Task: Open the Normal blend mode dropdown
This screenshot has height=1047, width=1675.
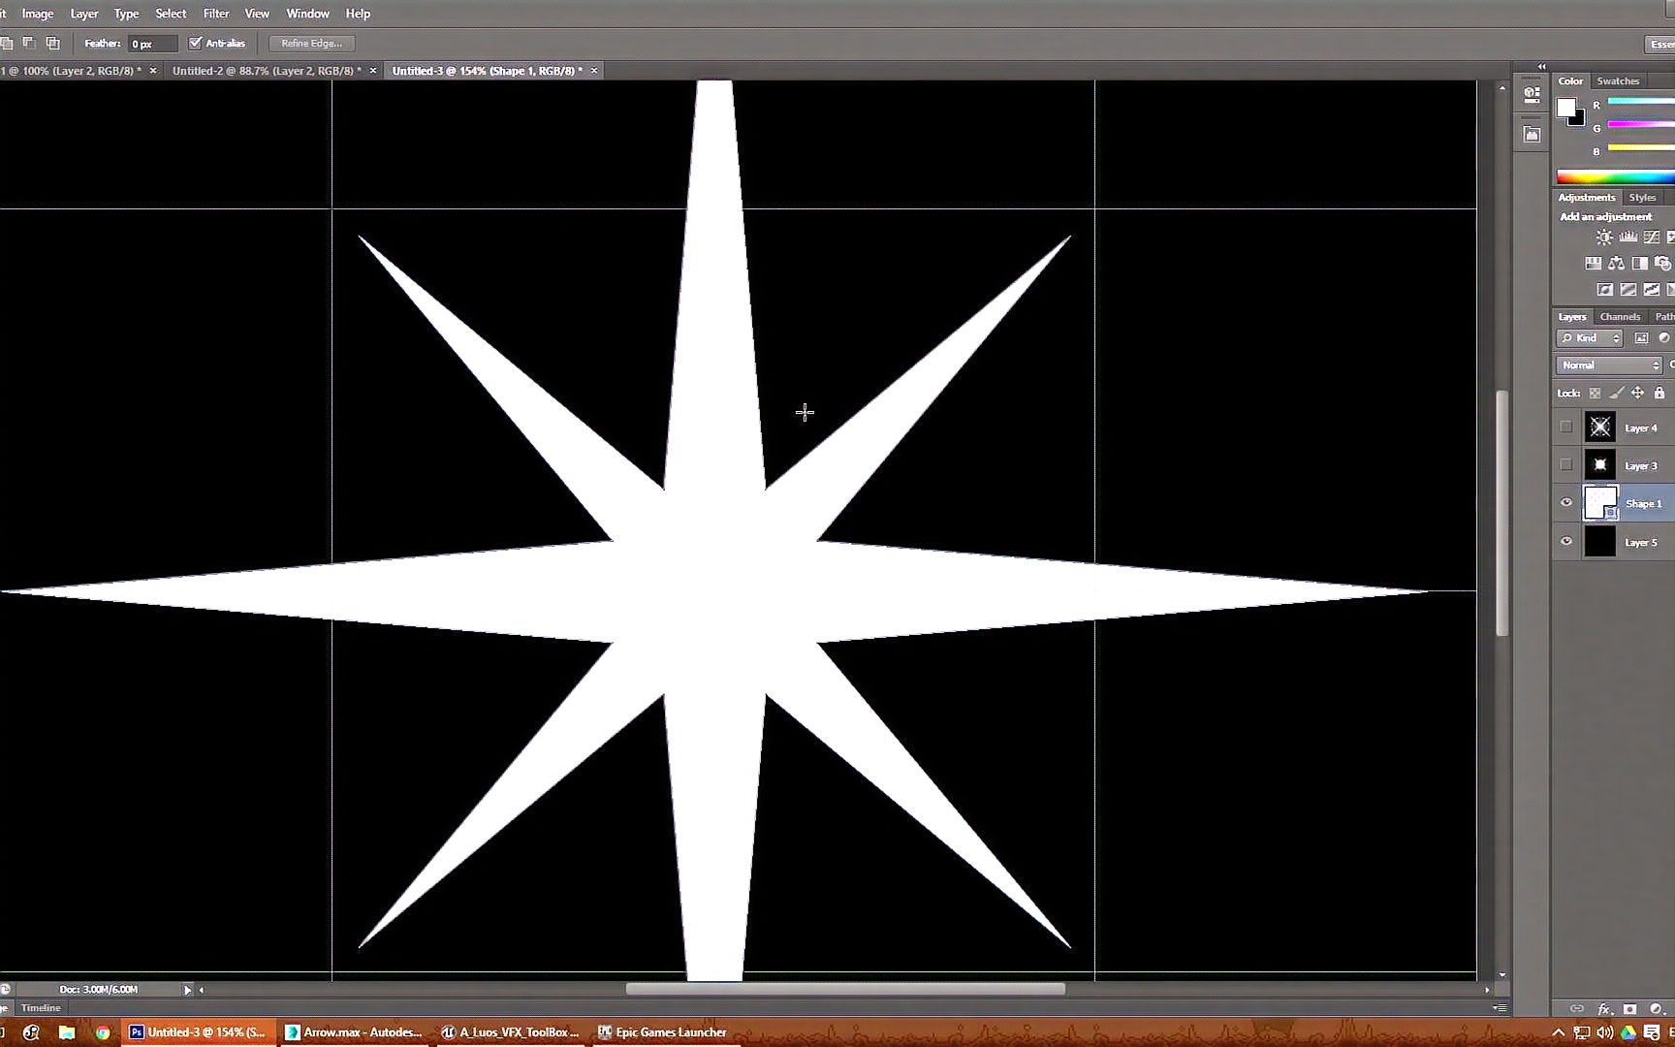Action: (x=1607, y=365)
